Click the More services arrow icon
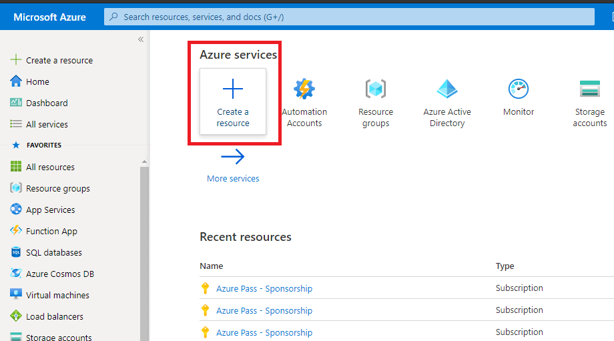The image size is (614, 341). 233,157
